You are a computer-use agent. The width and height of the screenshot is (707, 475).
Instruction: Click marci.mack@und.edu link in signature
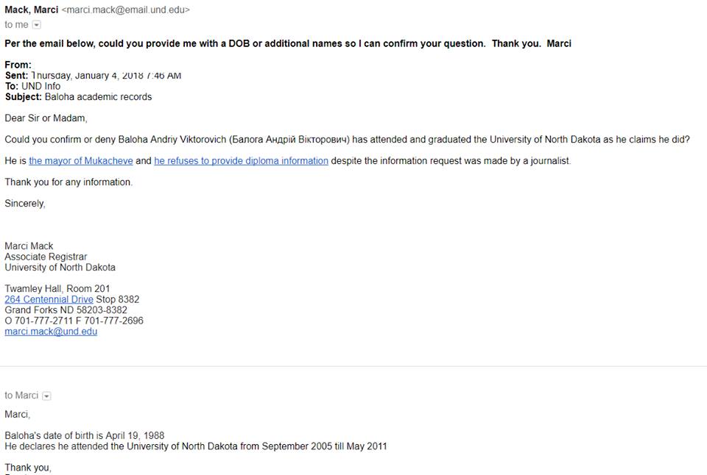(x=51, y=332)
